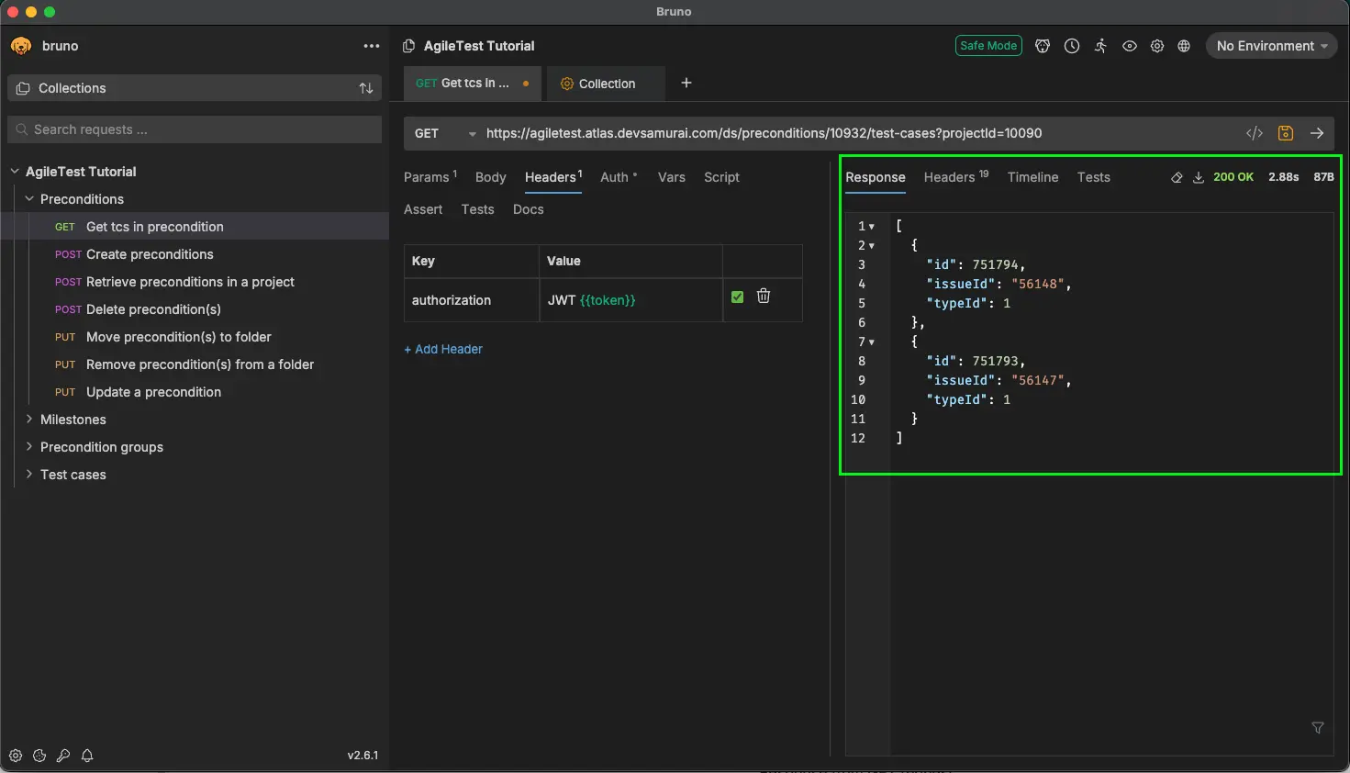Open the request Docs tab

click(x=529, y=209)
